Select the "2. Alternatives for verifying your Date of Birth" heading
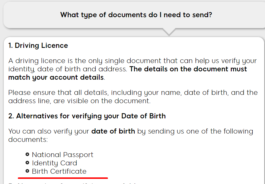Viewport: 265px width, 184px height. tap(87, 116)
